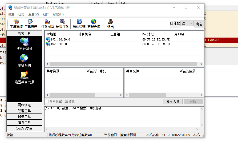Expand 网络信息 sidebar section
Image resolution: width=238 pixels, height=146 pixels.
25,105
